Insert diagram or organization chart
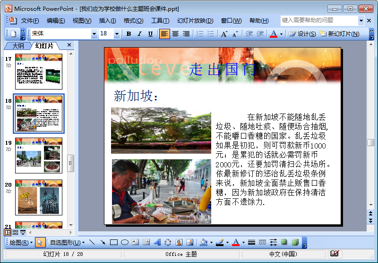378x263 pixels. point(168,242)
